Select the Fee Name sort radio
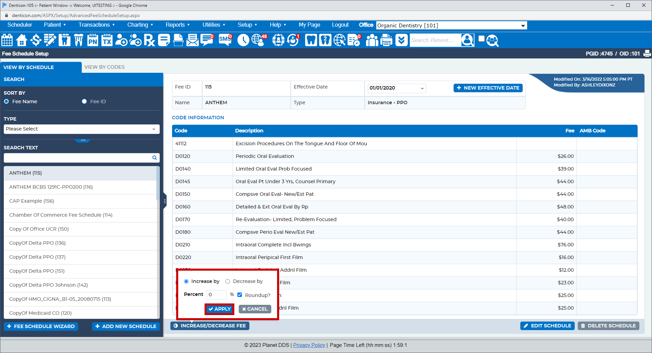Screen dimensions: 652x353 pyautogui.click(x=6, y=101)
